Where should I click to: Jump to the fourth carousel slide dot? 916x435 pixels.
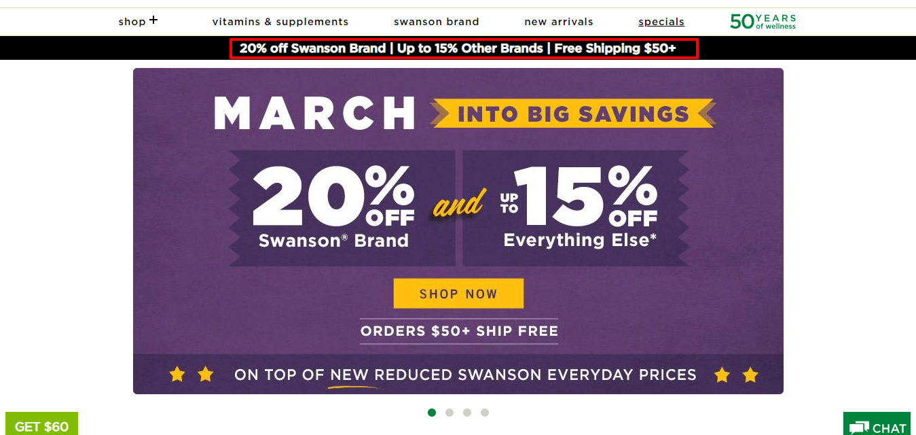click(x=485, y=412)
